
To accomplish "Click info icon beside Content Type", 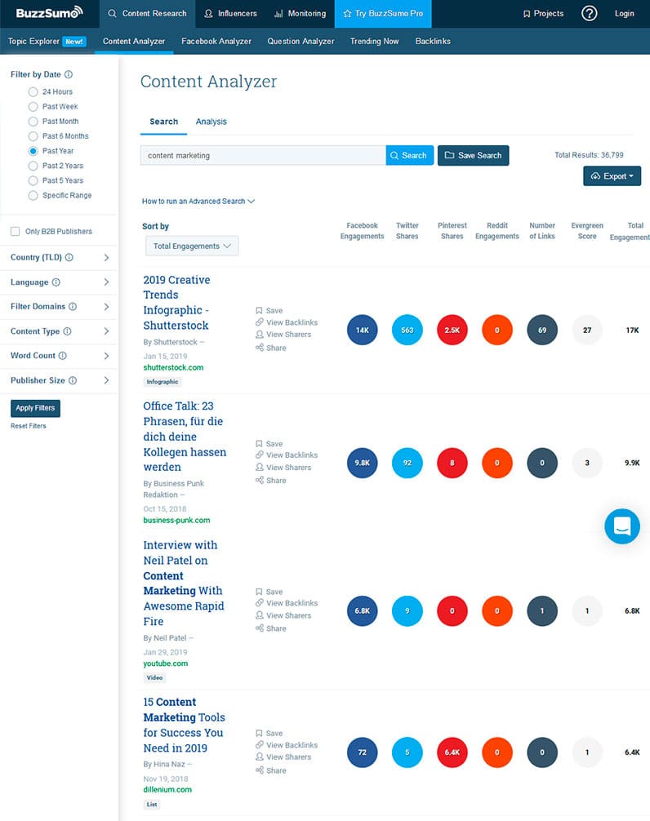I will (x=68, y=331).
